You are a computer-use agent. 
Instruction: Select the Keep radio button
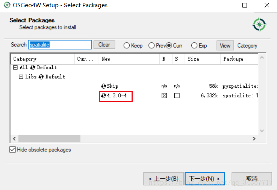coord(127,46)
